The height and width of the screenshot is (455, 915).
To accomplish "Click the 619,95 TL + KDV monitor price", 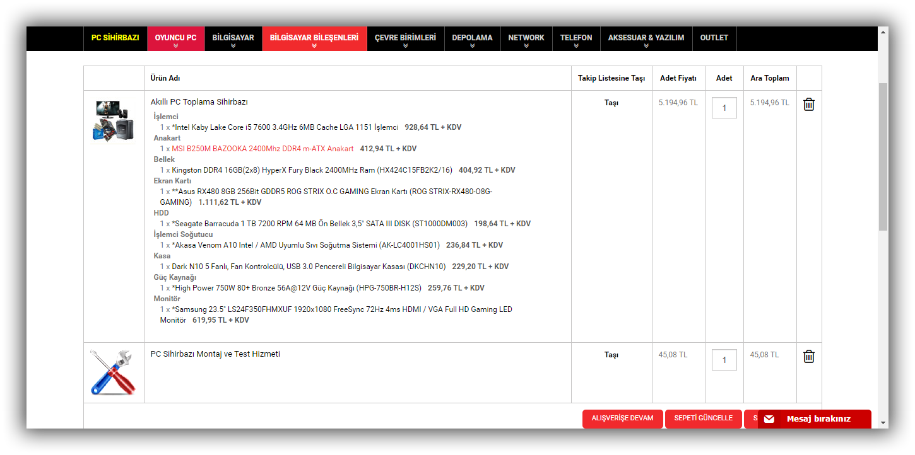I will point(221,320).
